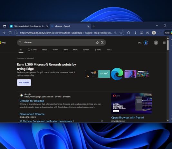This screenshot has width=172, height=149.
Task: Click the google.com chrome browser URL
Action: [x=47, y=97]
